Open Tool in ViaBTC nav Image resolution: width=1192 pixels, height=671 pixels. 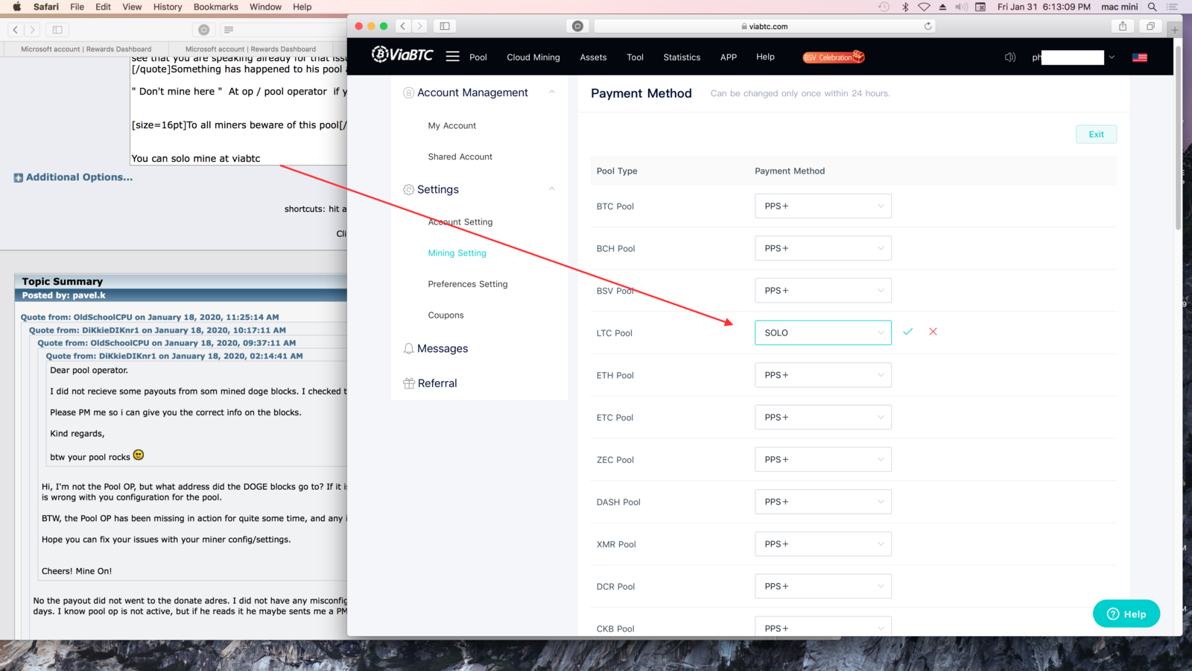tap(635, 57)
